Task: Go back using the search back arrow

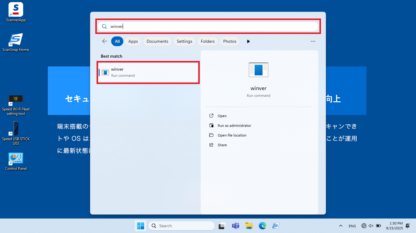Action: coord(105,41)
